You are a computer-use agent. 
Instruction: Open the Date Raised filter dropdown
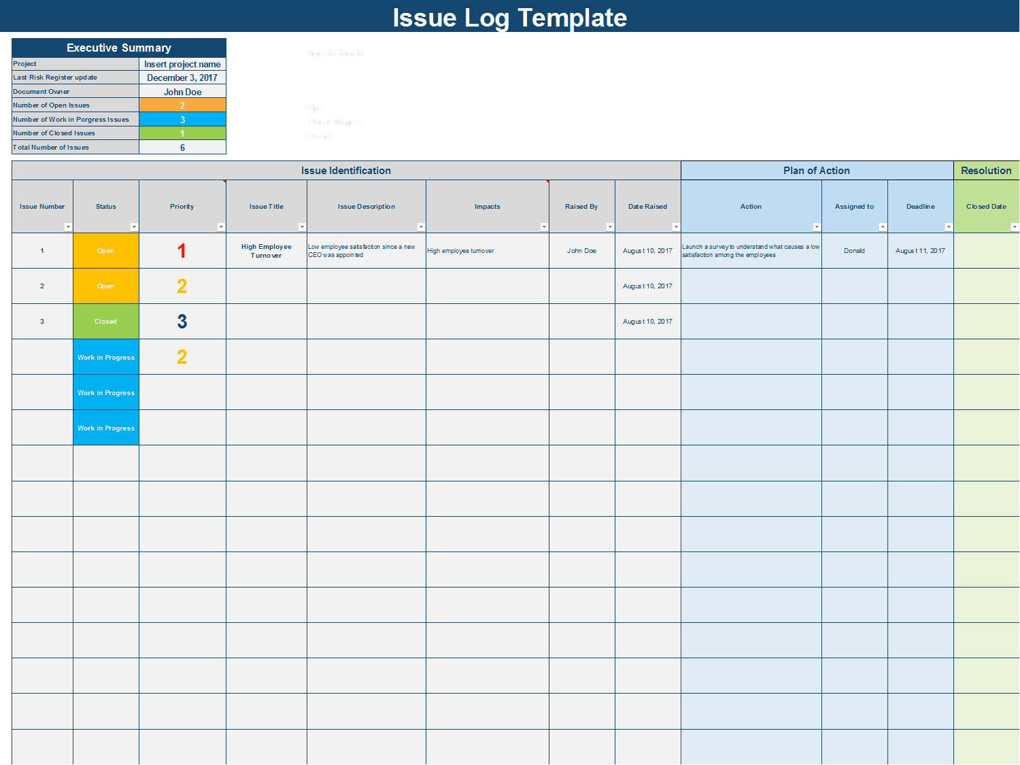676,227
